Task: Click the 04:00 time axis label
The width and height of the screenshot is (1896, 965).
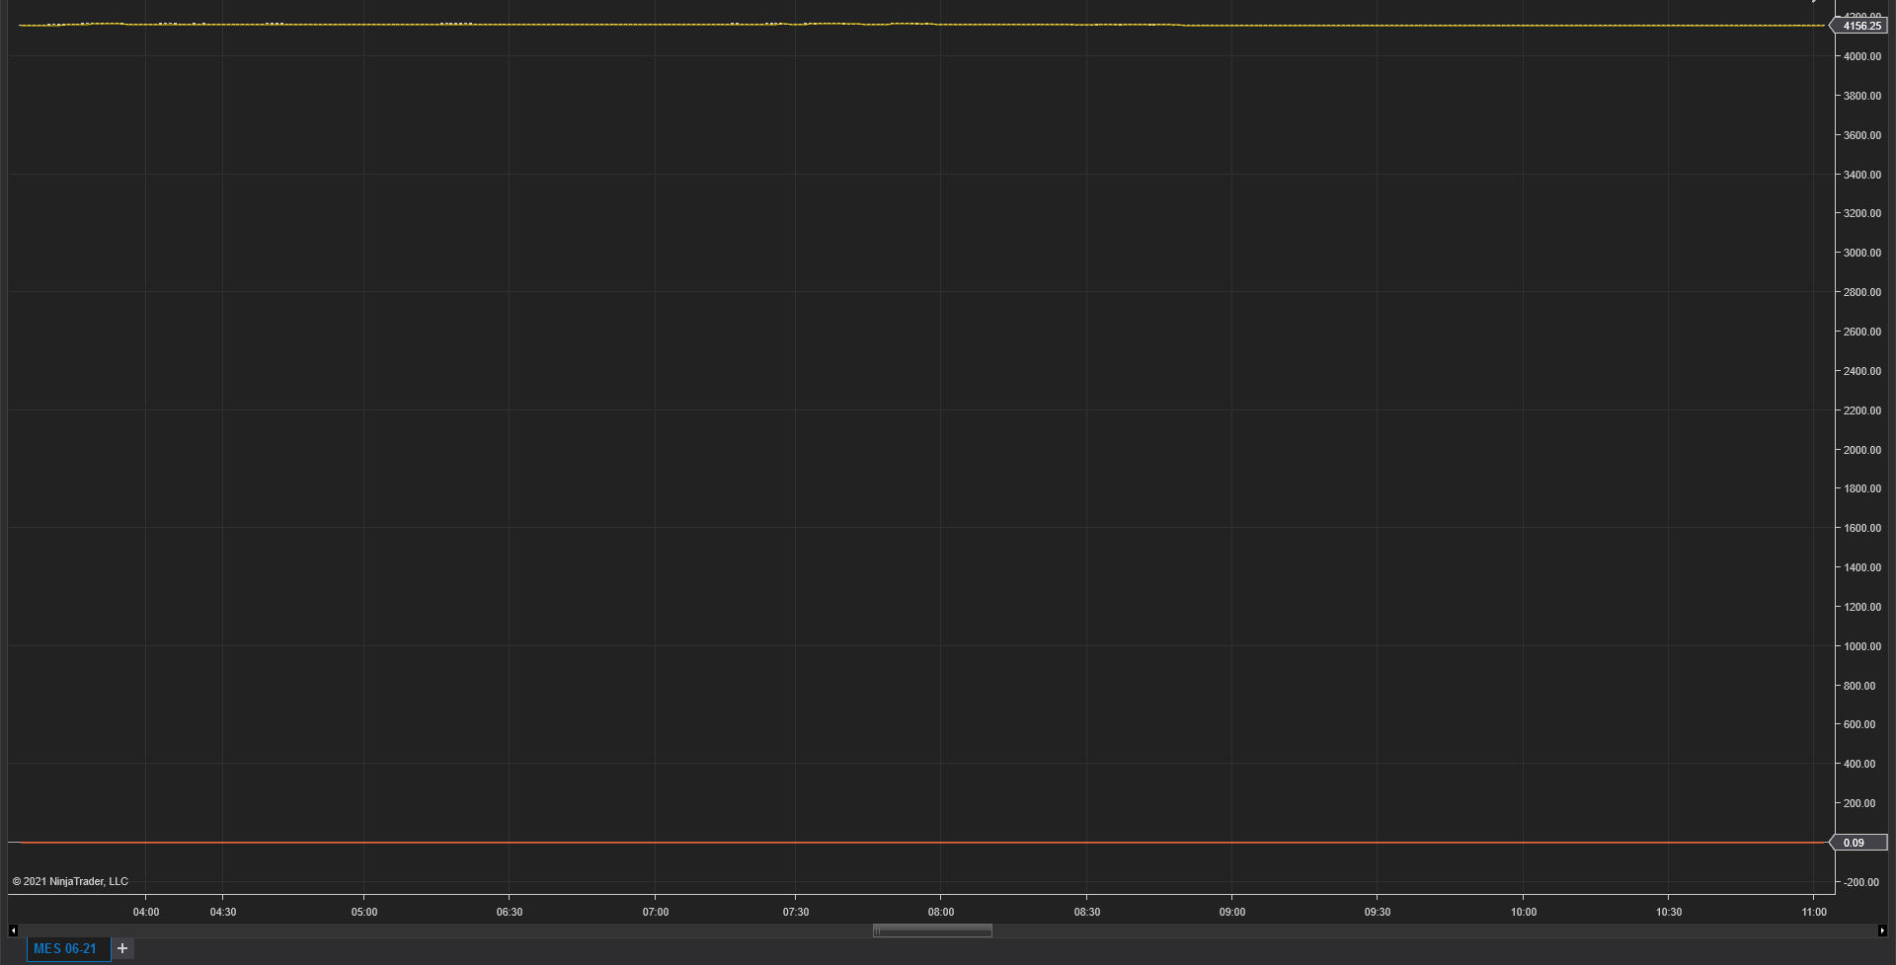Action: (146, 912)
